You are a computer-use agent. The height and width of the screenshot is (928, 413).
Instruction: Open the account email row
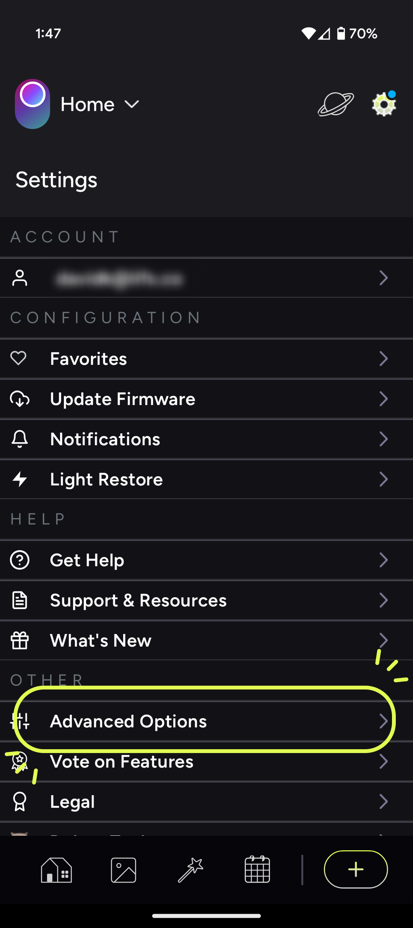click(206, 278)
